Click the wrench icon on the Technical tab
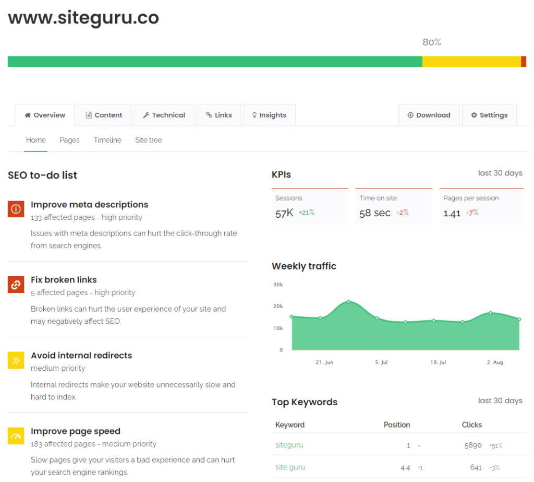The width and height of the screenshot is (534, 482). [x=145, y=115]
